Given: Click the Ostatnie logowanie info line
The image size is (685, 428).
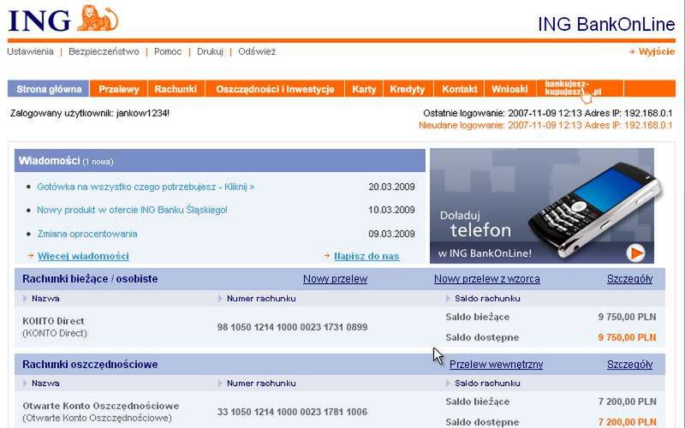Looking at the screenshot, I should 548,114.
